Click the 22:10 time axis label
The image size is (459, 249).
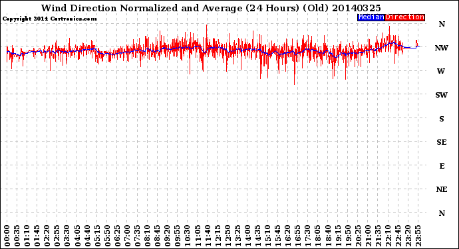pyautogui.click(x=388, y=236)
